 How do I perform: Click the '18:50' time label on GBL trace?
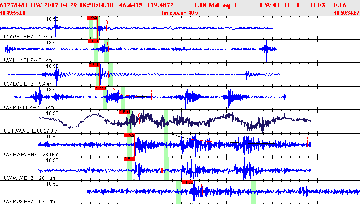[52, 19]
